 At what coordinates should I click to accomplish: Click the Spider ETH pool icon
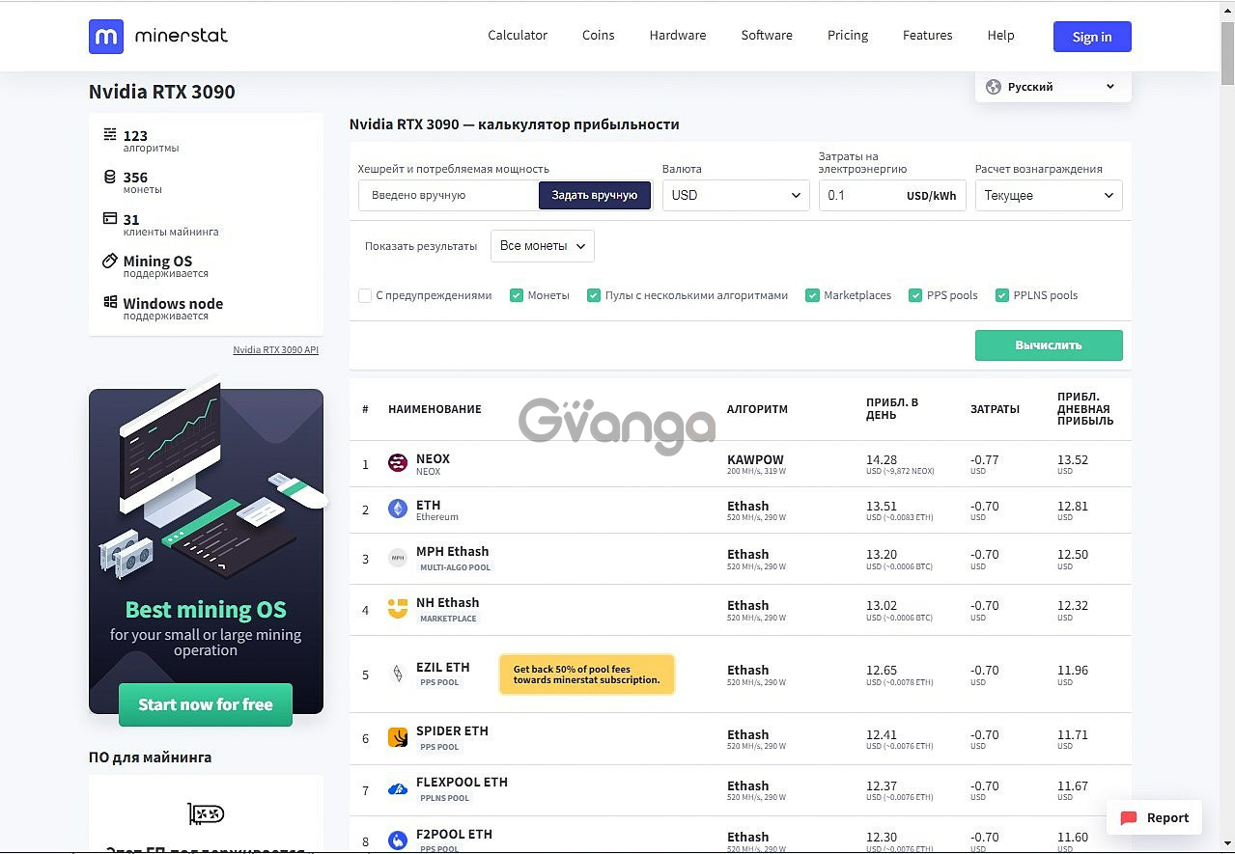(x=397, y=738)
